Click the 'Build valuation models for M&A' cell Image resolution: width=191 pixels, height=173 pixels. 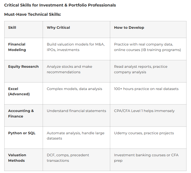(x=76, y=47)
